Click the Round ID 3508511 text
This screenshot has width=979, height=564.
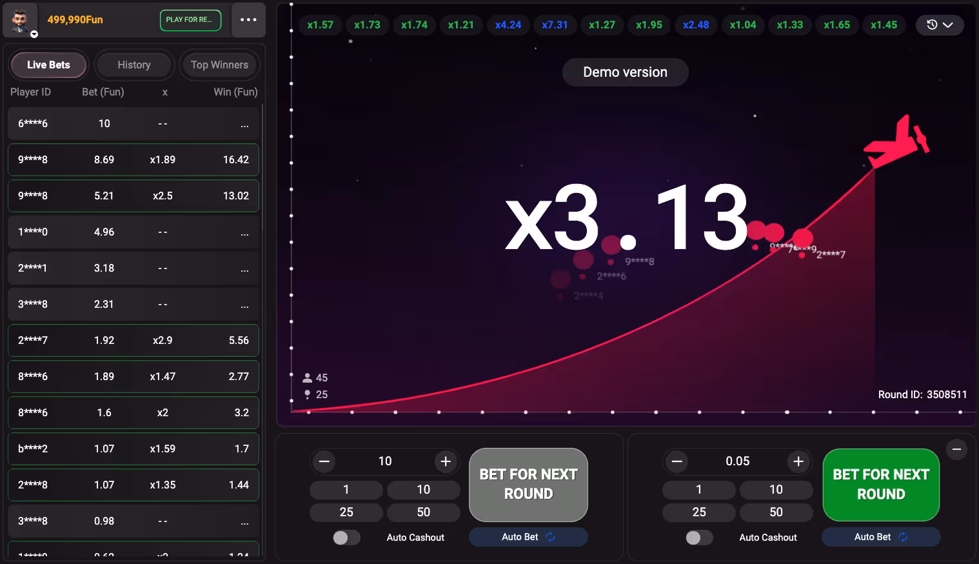pyautogui.click(x=922, y=394)
